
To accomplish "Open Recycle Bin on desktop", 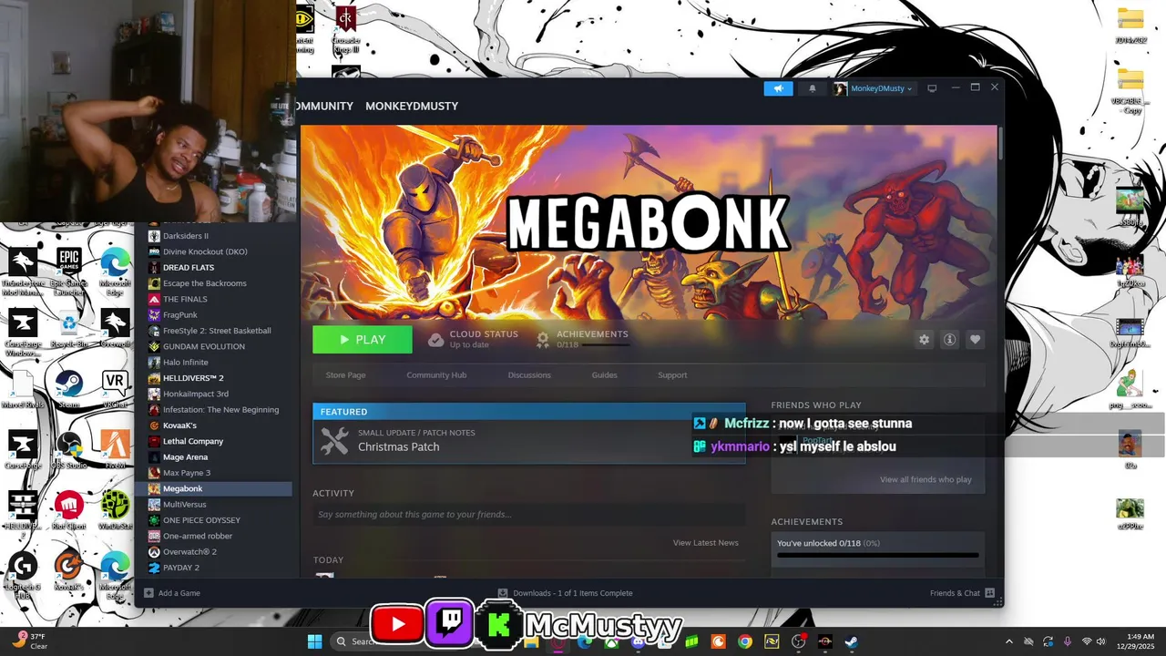I will (69, 329).
